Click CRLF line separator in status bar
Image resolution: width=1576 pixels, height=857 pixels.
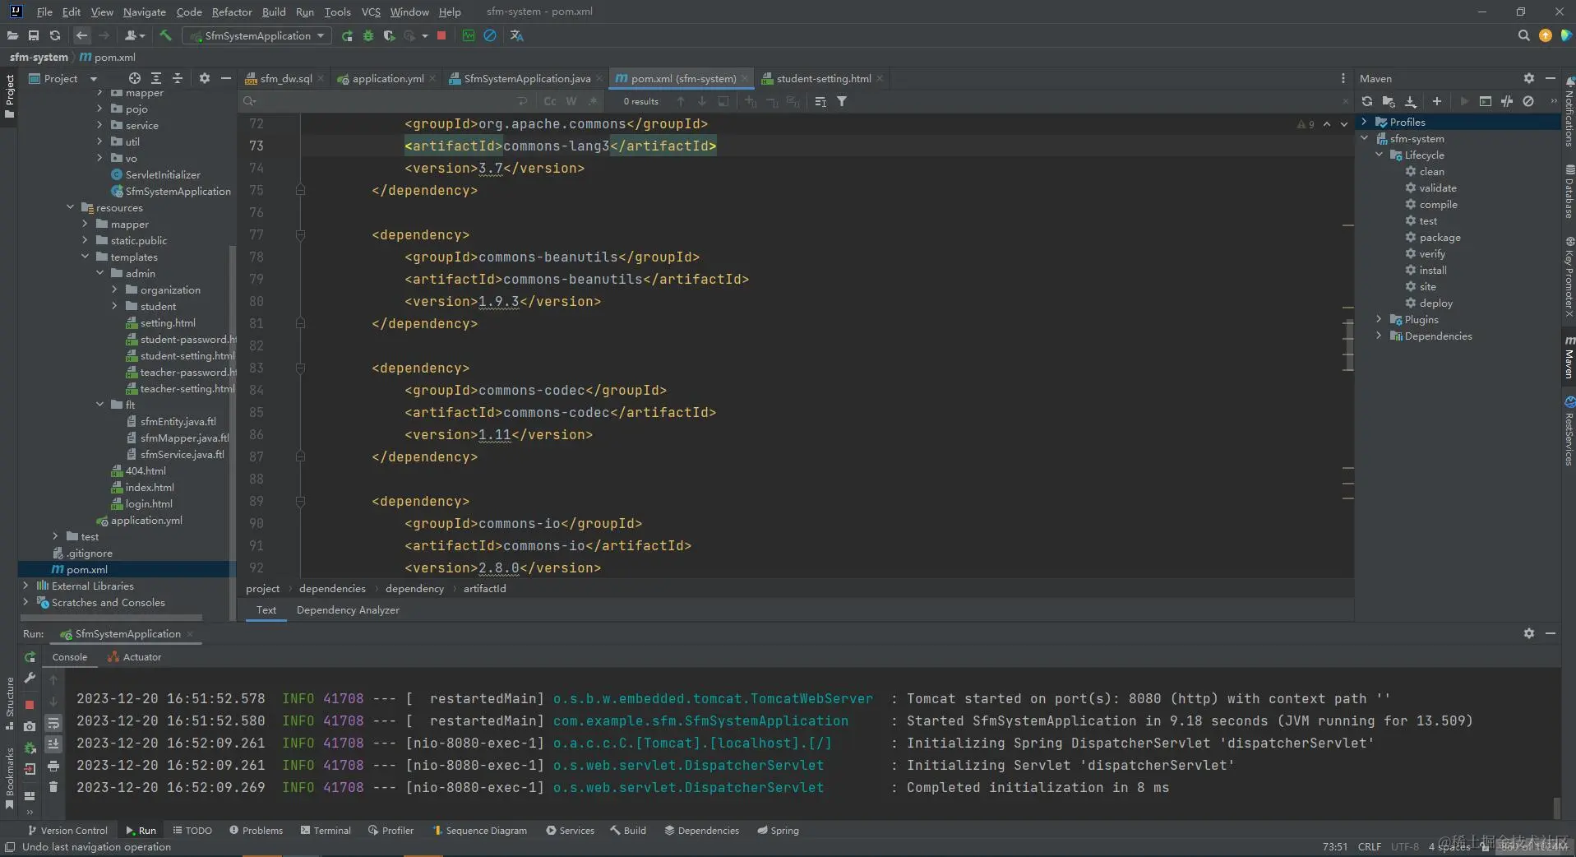click(x=1370, y=846)
